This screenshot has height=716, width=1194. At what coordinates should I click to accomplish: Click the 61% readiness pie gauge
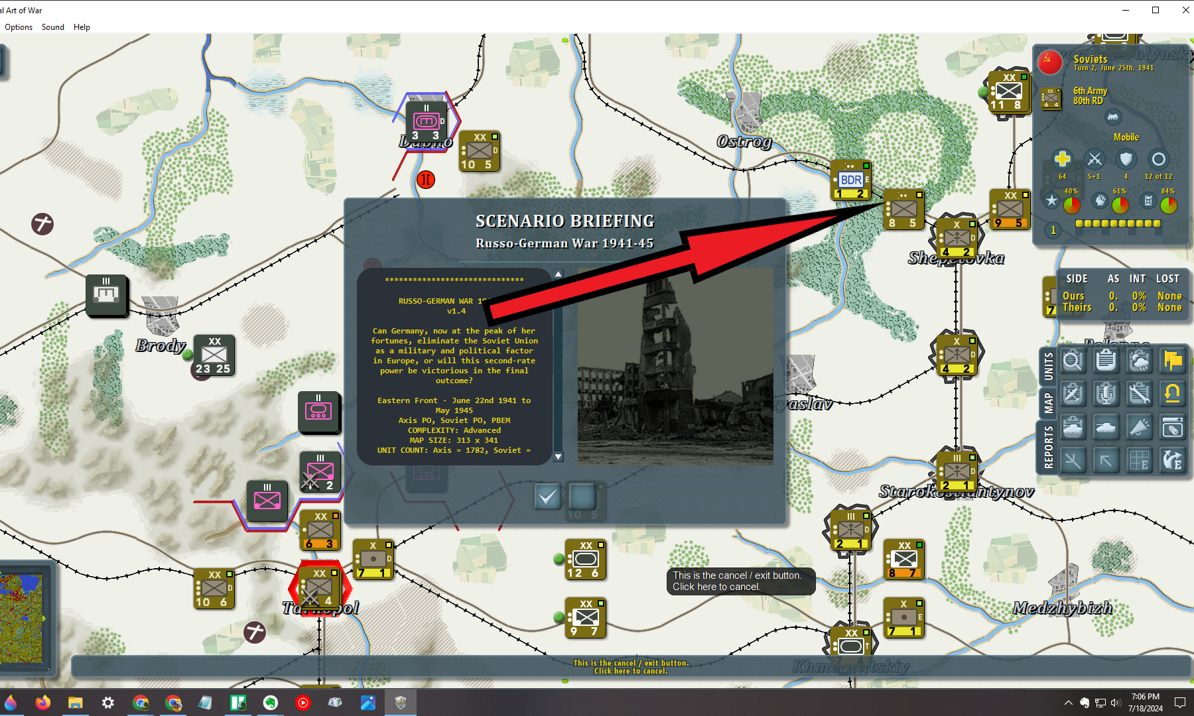click(1120, 205)
